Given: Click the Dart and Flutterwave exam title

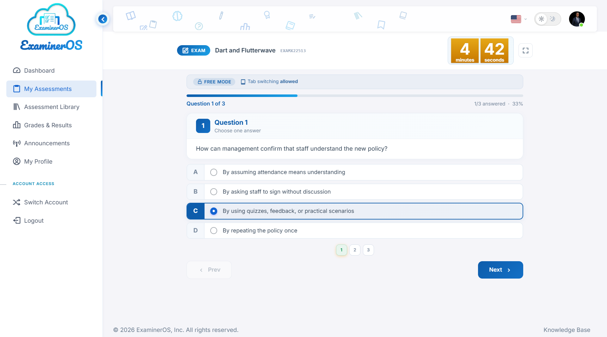Looking at the screenshot, I should click(x=245, y=51).
